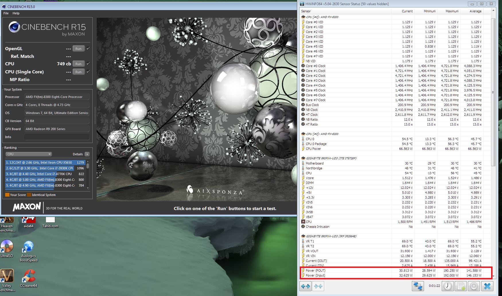Click the MAXON logo in Cinebench

(27, 207)
